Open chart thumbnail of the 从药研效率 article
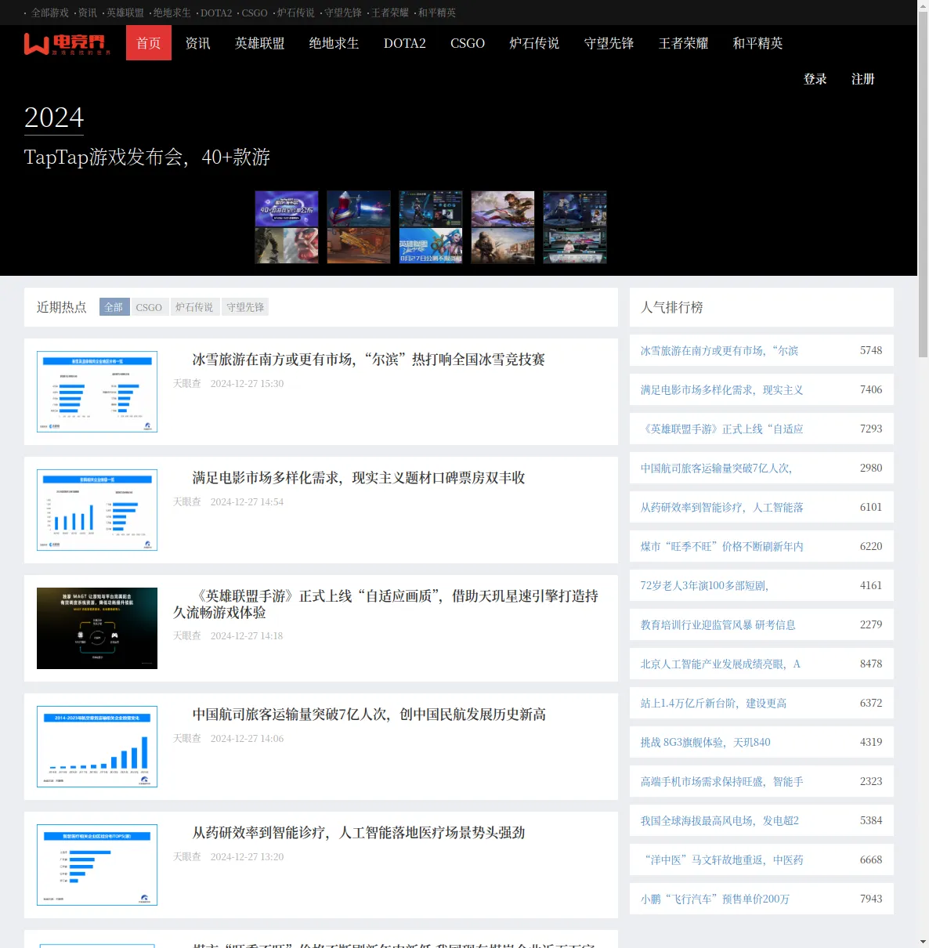 pyautogui.click(x=97, y=865)
